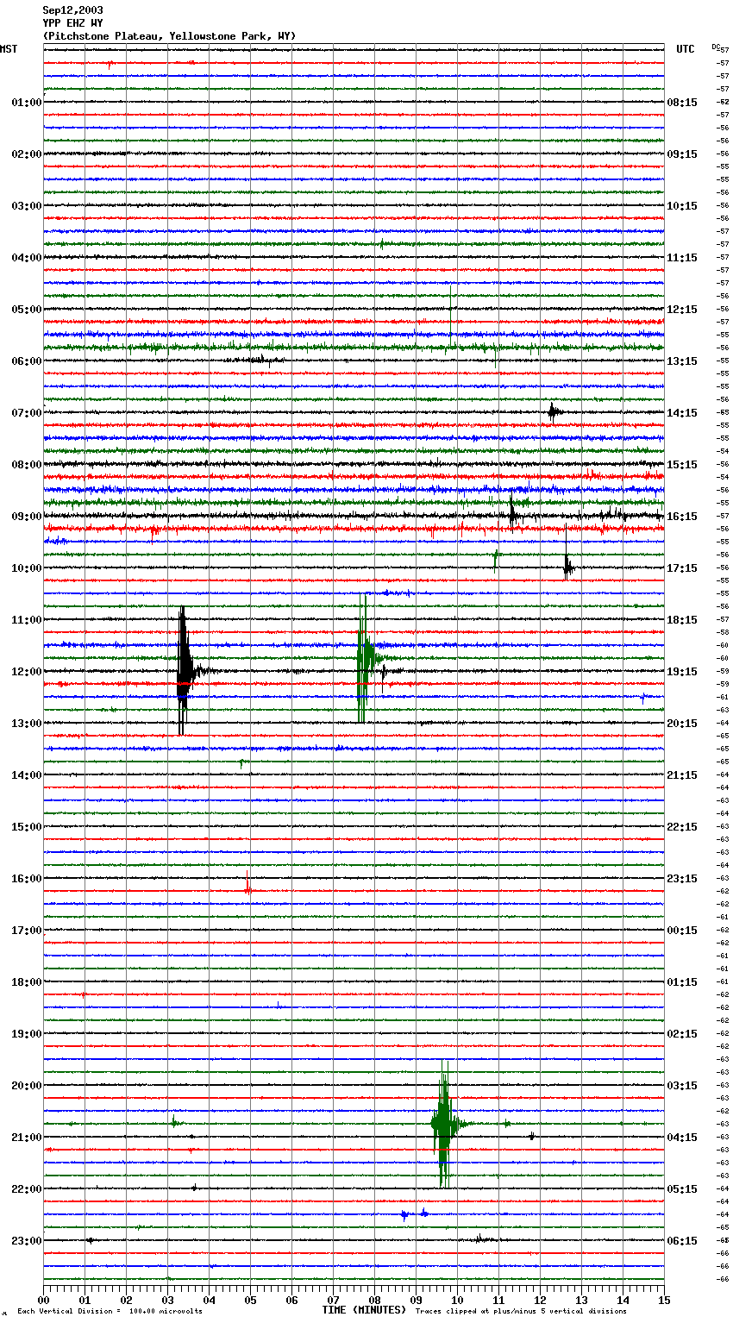This screenshot has width=733, height=1323.
Task: Click the red spike on the 16:15 trace
Action: [x=248, y=883]
